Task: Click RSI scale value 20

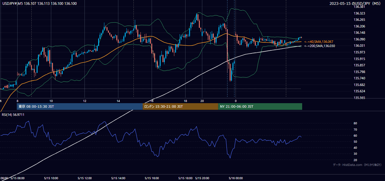Action: tap(355, 160)
